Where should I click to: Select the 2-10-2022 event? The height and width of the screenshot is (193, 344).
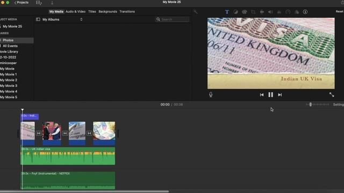tap(8, 57)
